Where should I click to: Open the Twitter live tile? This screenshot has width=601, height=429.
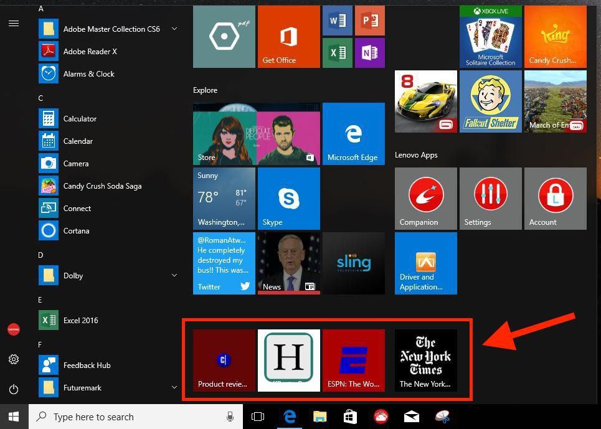[224, 263]
